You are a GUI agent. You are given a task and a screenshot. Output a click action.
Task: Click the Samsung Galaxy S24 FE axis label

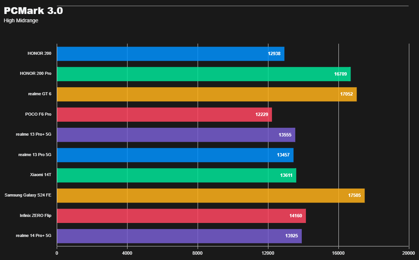click(x=28, y=195)
